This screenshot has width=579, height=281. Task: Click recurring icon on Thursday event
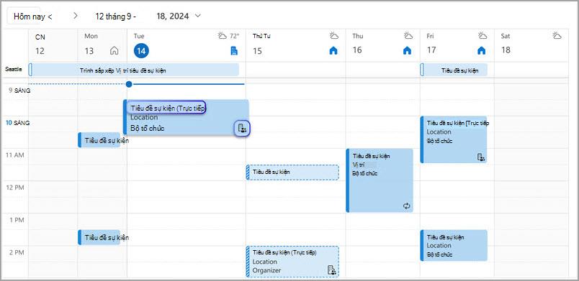[x=407, y=206]
